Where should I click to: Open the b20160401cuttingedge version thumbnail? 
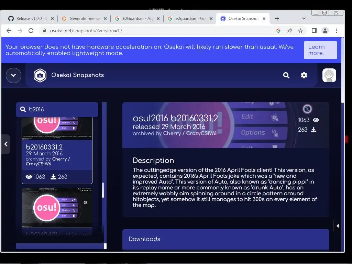[57, 208]
